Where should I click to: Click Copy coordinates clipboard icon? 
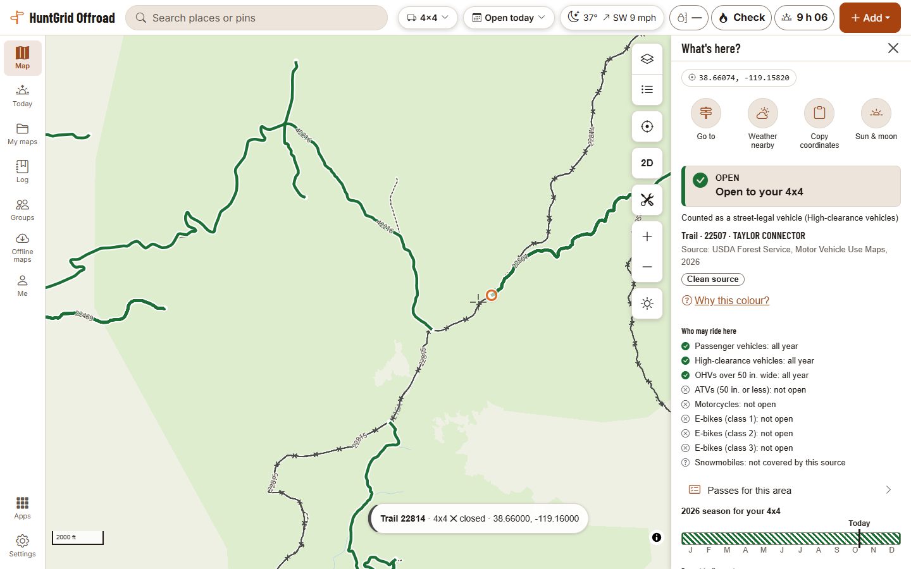pos(819,113)
